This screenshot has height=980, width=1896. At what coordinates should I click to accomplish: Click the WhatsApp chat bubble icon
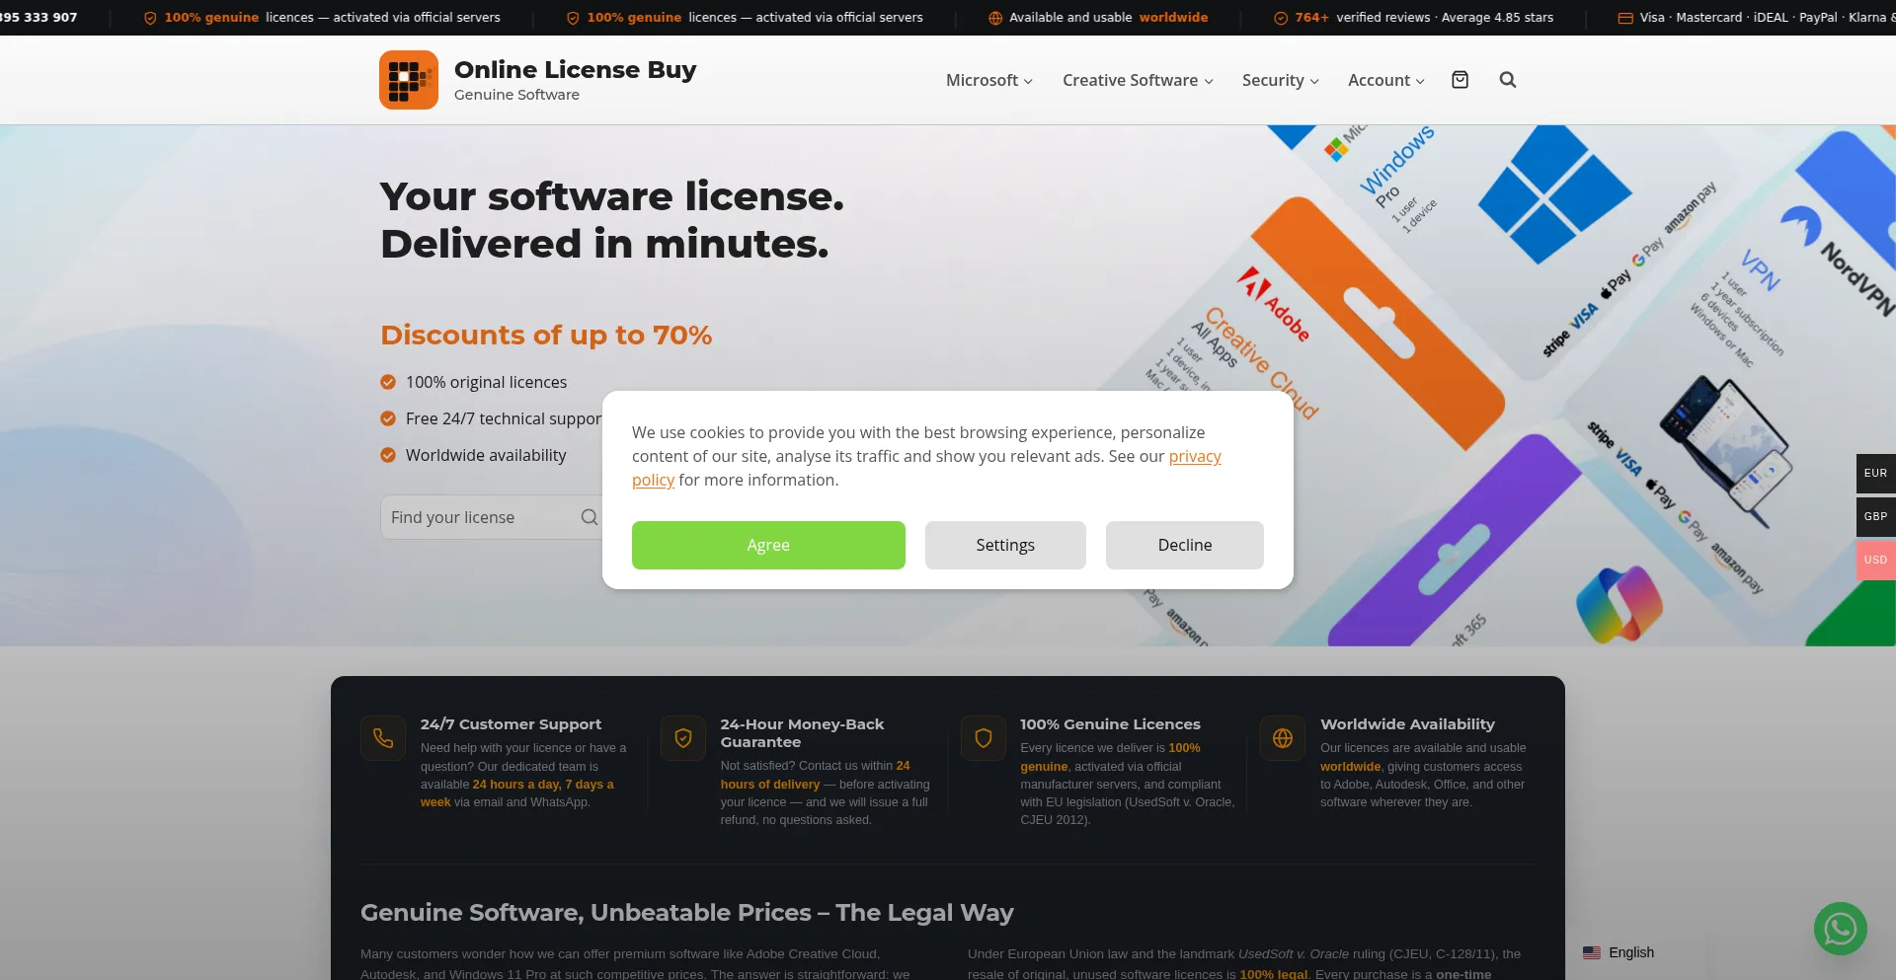point(1841,929)
